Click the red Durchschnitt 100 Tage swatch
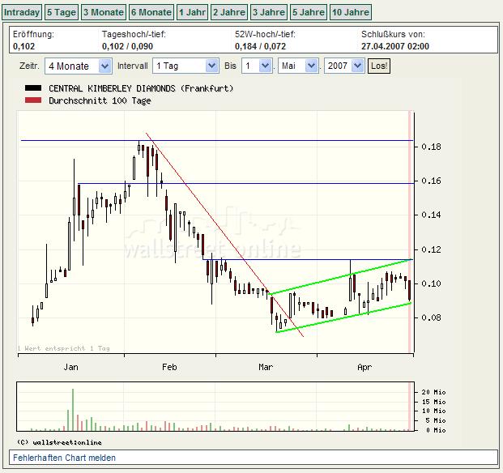 [33, 100]
